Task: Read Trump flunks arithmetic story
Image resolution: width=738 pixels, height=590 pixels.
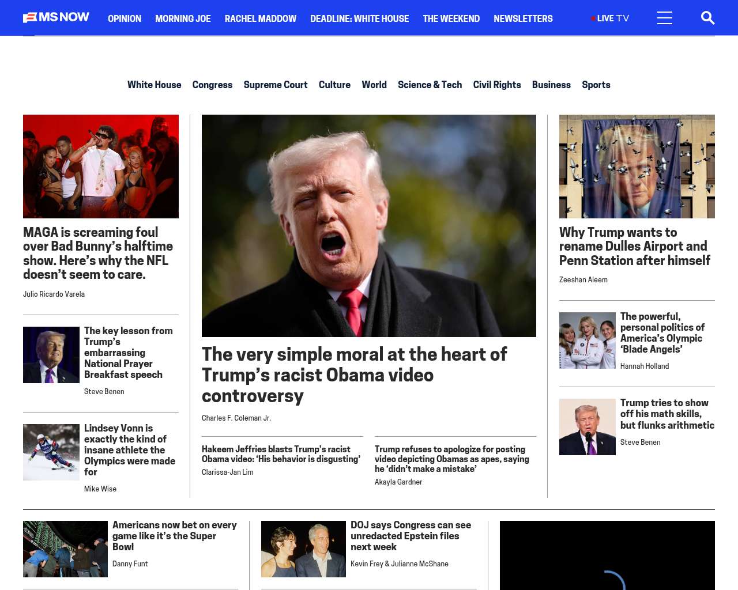Action: pyautogui.click(x=667, y=414)
